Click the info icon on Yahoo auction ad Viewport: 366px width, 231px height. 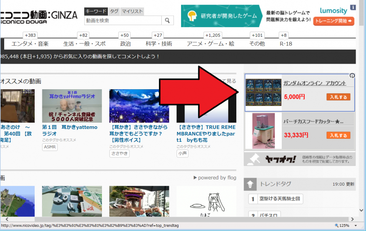pyautogui.click(x=352, y=75)
